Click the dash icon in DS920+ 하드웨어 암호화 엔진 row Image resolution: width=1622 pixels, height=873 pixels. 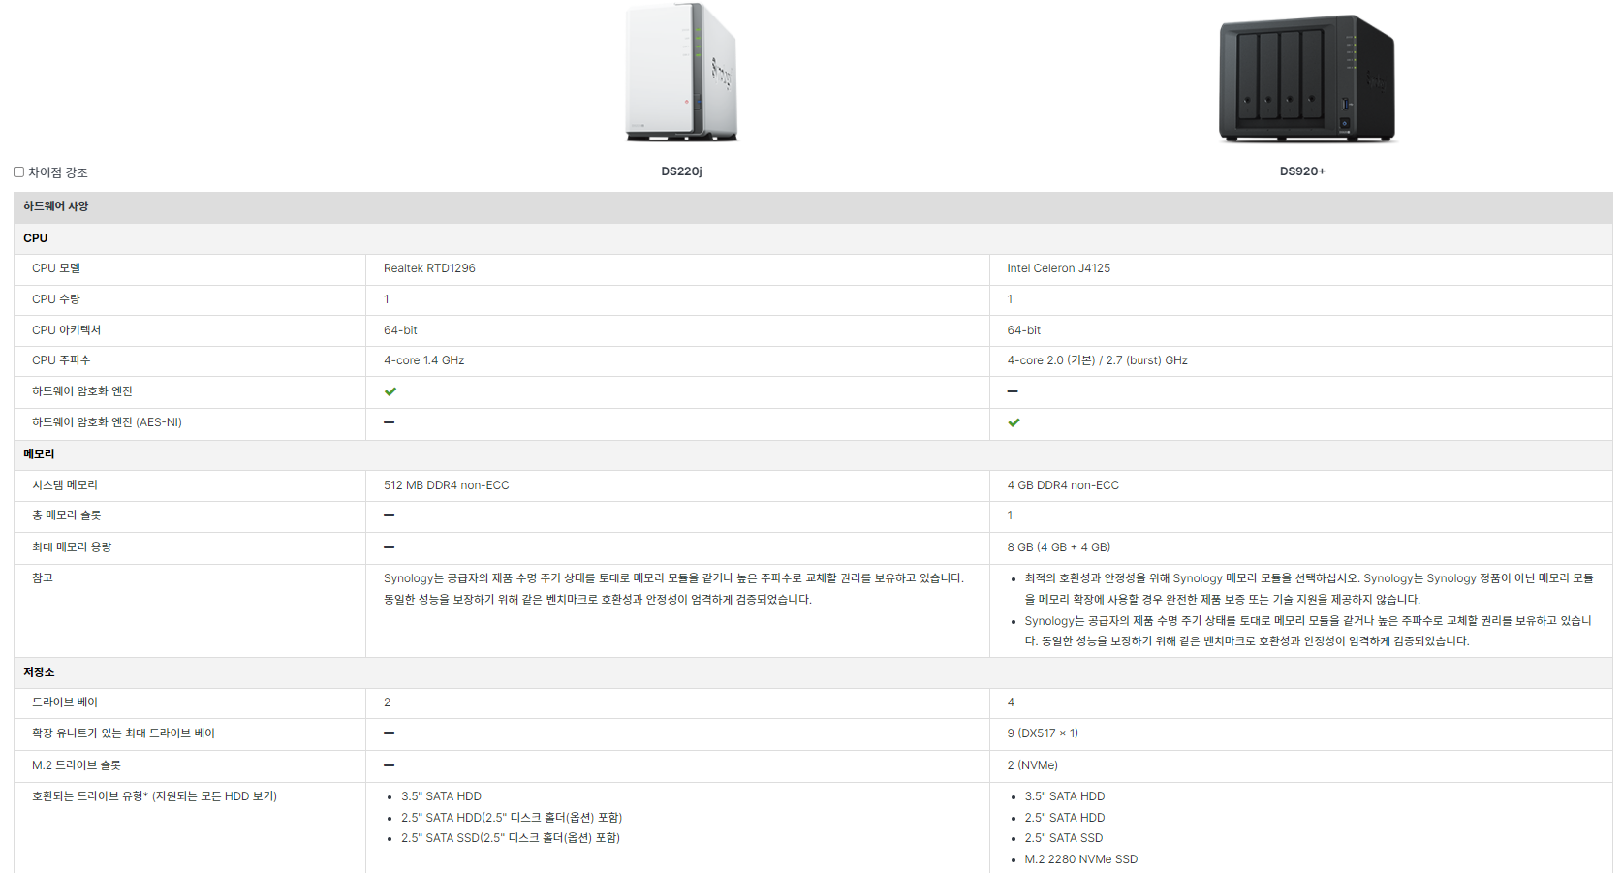(x=1013, y=391)
